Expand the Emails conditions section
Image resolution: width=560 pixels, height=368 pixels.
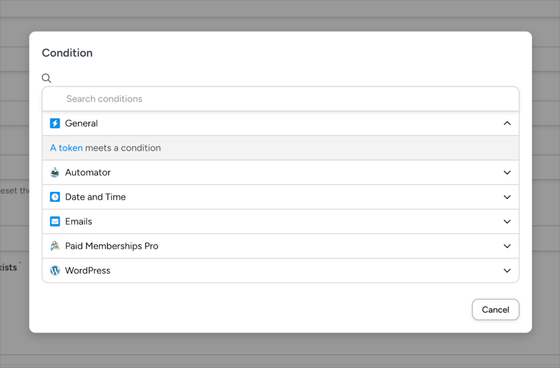coord(506,221)
